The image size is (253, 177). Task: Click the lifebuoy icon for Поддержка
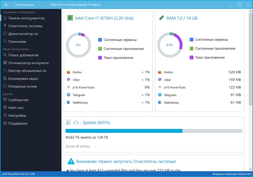click(x=5, y=123)
